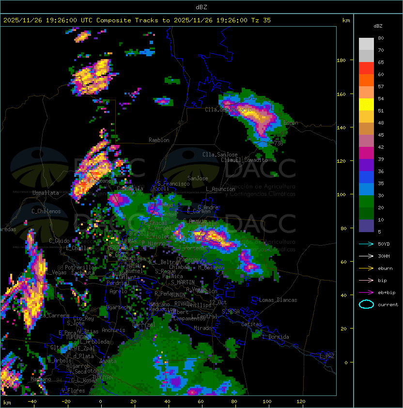Click the 'Composite Tracks to' header text

pos(133,20)
